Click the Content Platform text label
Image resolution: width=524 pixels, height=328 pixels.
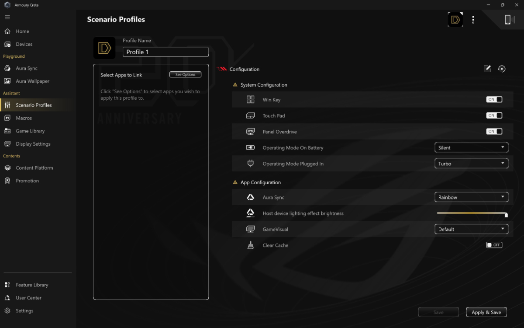[x=34, y=168]
